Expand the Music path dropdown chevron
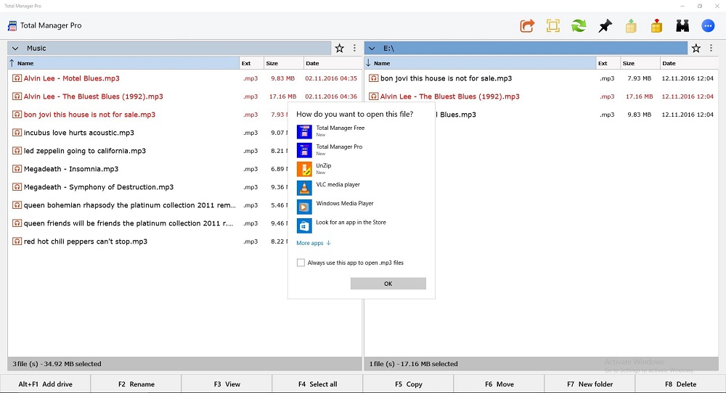The image size is (726, 393). [x=15, y=48]
